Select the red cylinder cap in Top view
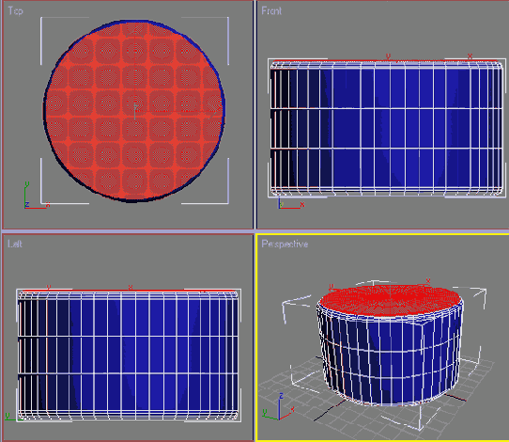The height and width of the screenshot is (442, 509). tap(134, 111)
